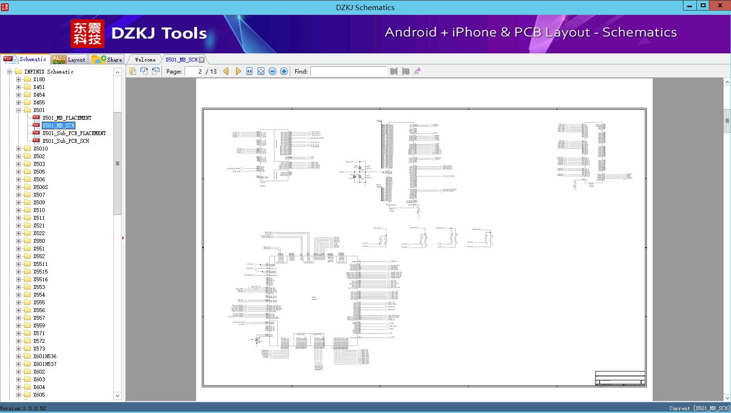731x413 pixels.
Task: Zoom in with plus icon
Action: click(284, 71)
